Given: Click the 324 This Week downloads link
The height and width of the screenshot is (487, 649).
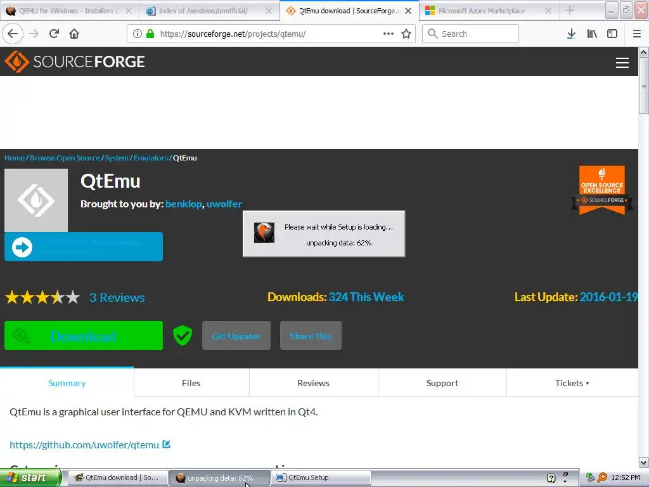Looking at the screenshot, I should pyautogui.click(x=366, y=297).
